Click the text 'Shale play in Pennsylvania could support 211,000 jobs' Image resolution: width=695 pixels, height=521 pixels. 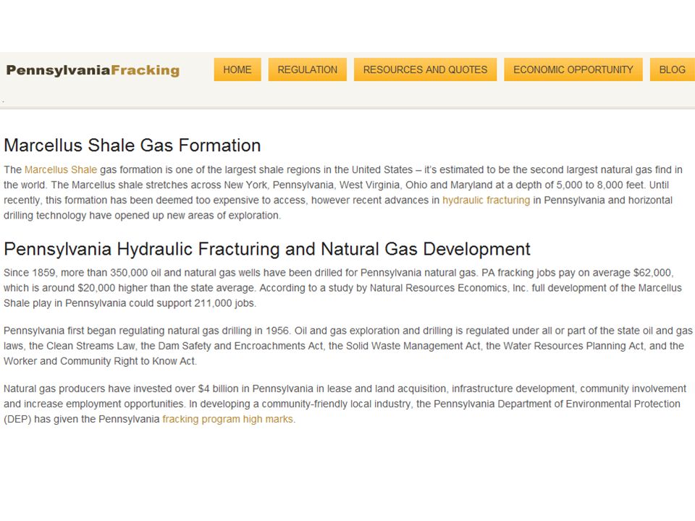[129, 303]
